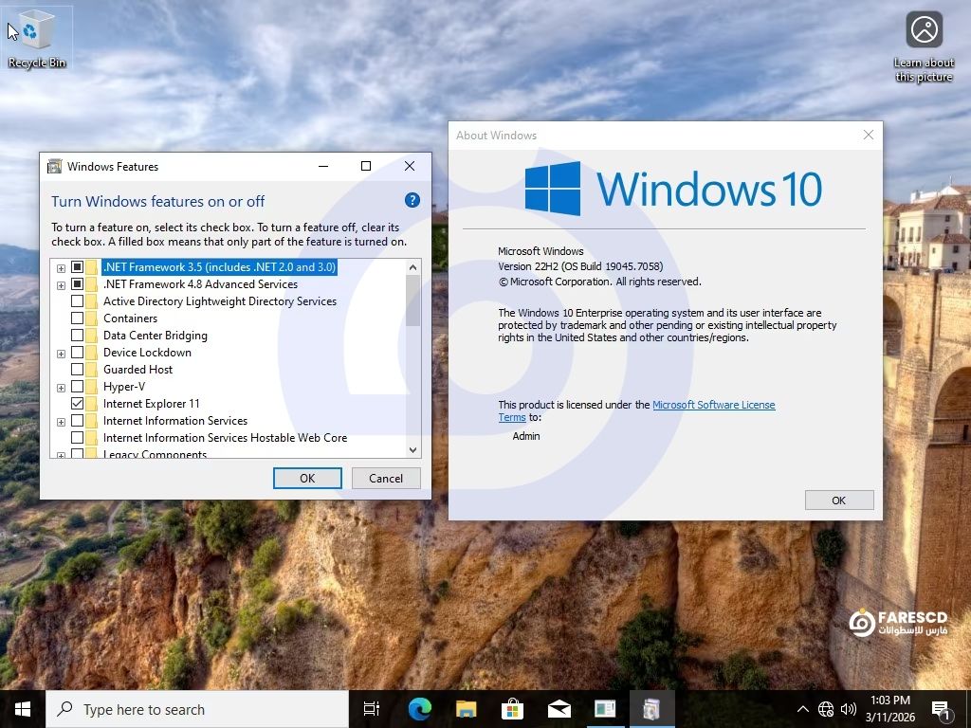Open Microsoft Edge from the taskbar
Screen dimensions: 971x728
coord(419,709)
